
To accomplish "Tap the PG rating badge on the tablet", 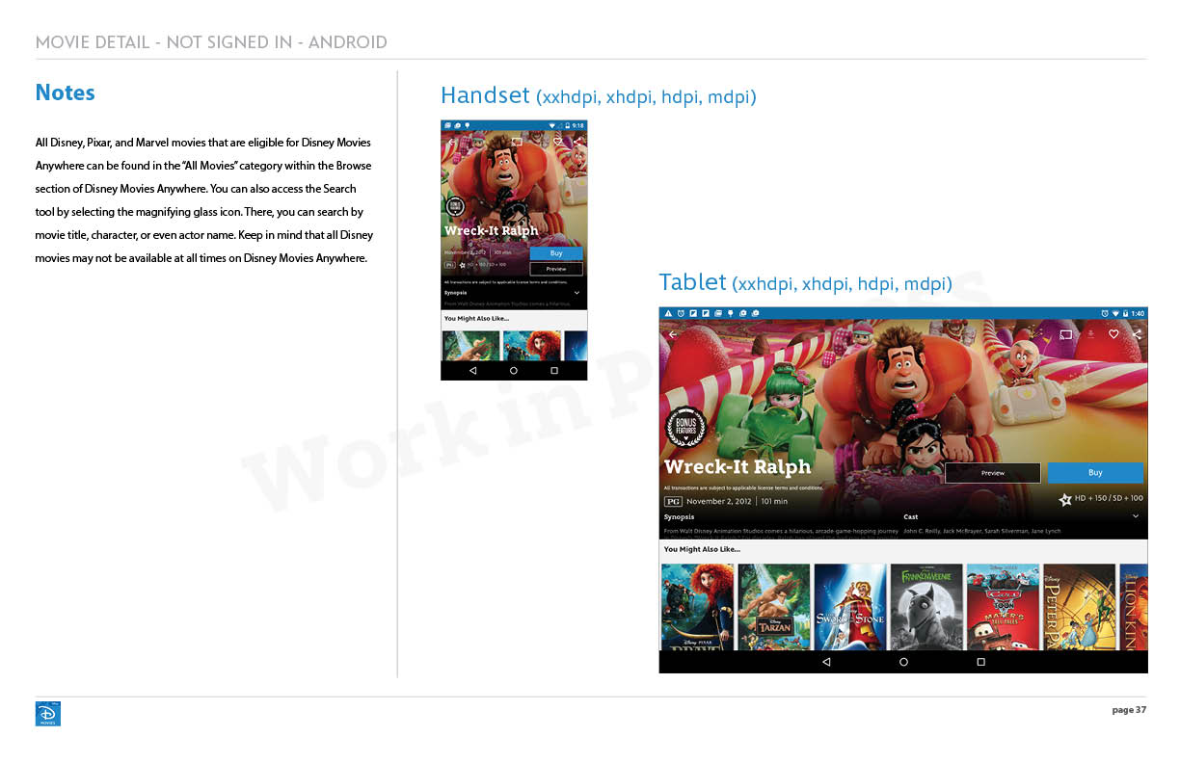I will coord(673,501).
